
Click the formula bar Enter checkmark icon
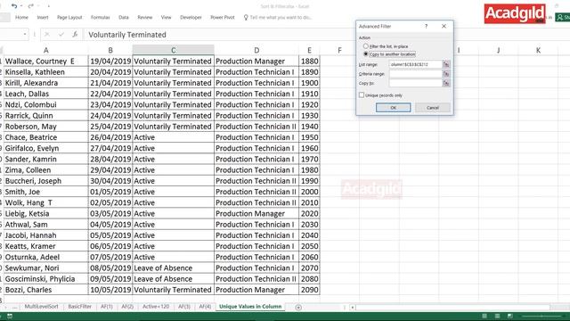point(61,34)
